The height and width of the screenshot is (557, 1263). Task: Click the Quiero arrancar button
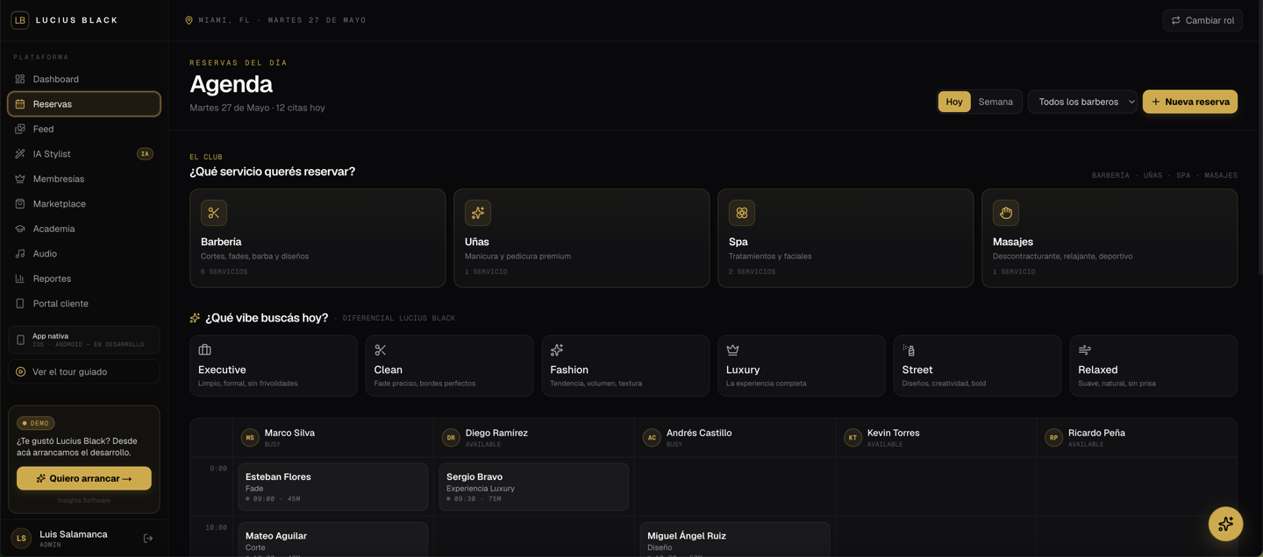point(84,478)
